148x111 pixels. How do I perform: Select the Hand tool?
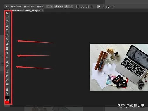point(7,89)
